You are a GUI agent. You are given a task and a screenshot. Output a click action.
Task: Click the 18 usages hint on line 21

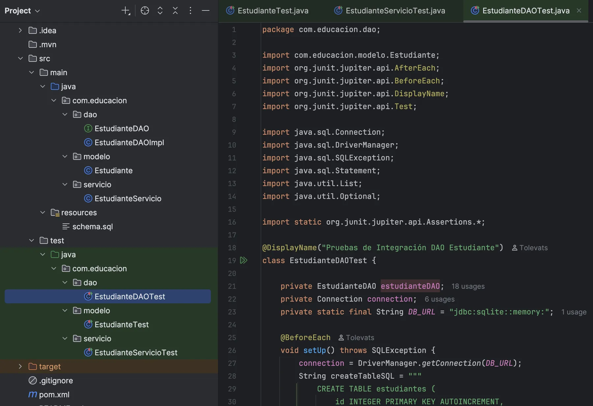point(468,287)
